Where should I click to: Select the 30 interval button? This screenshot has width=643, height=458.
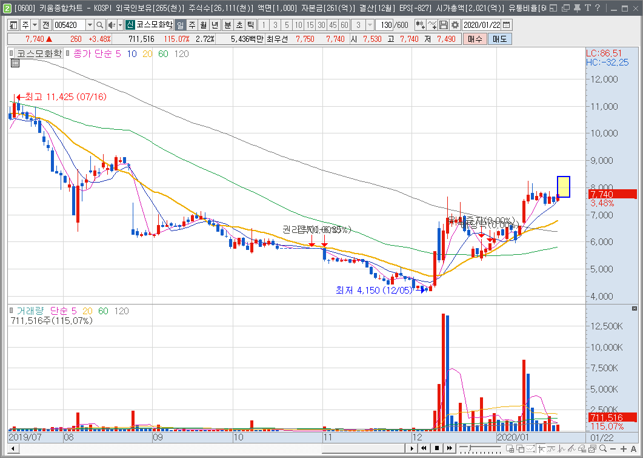click(321, 25)
